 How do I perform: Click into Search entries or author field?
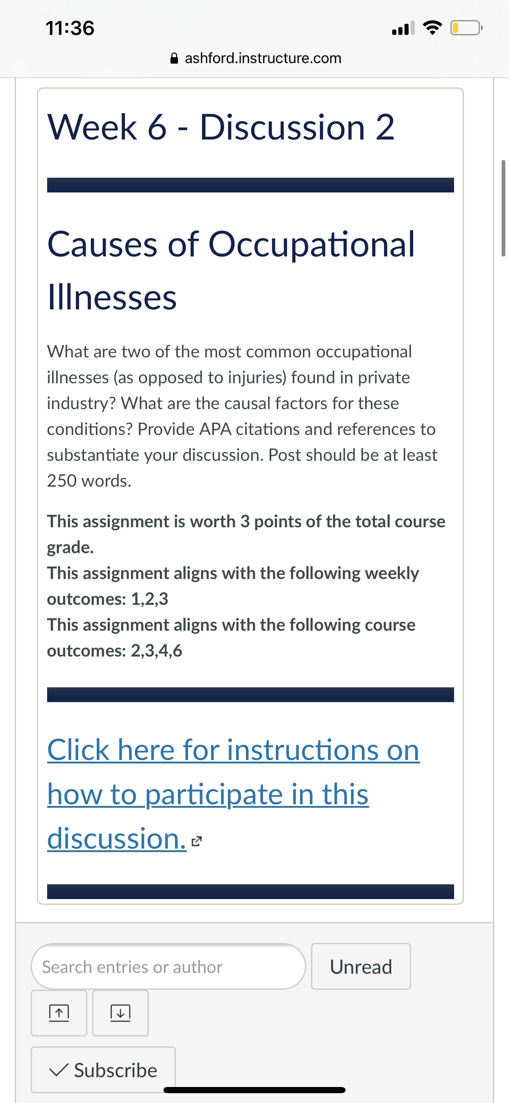pos(168,966)
